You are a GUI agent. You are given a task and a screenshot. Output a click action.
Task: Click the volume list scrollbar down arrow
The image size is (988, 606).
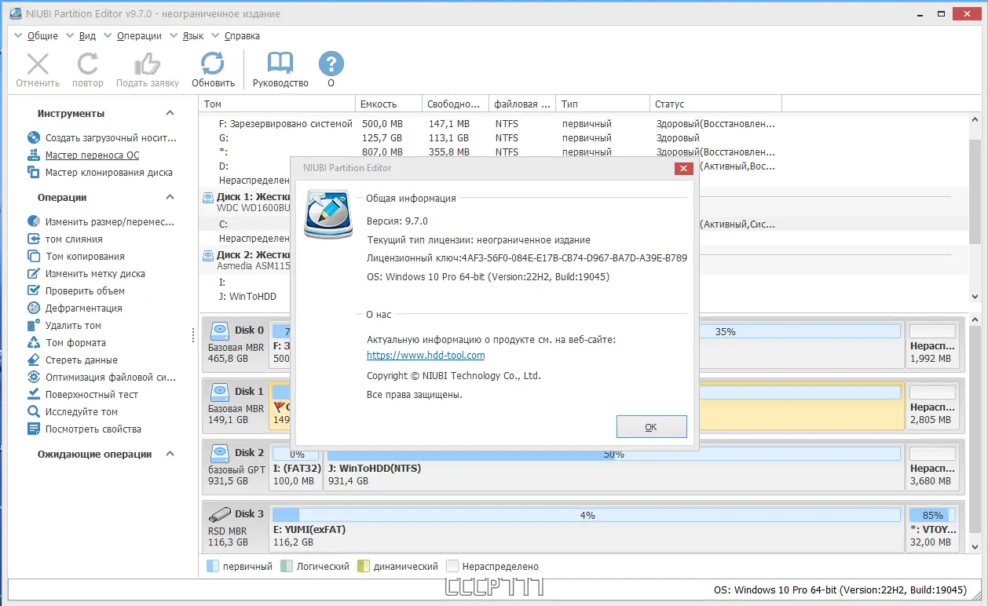(x=975, y=297)
